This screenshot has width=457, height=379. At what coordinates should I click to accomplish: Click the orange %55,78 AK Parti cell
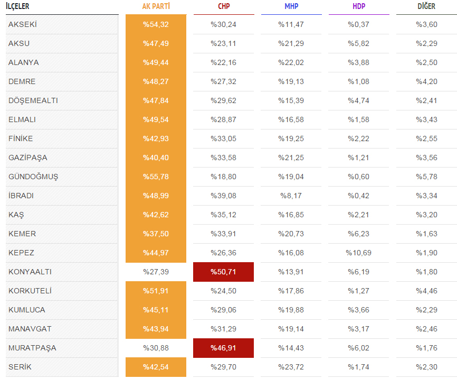pyautogui.click(x=156, y=177)
